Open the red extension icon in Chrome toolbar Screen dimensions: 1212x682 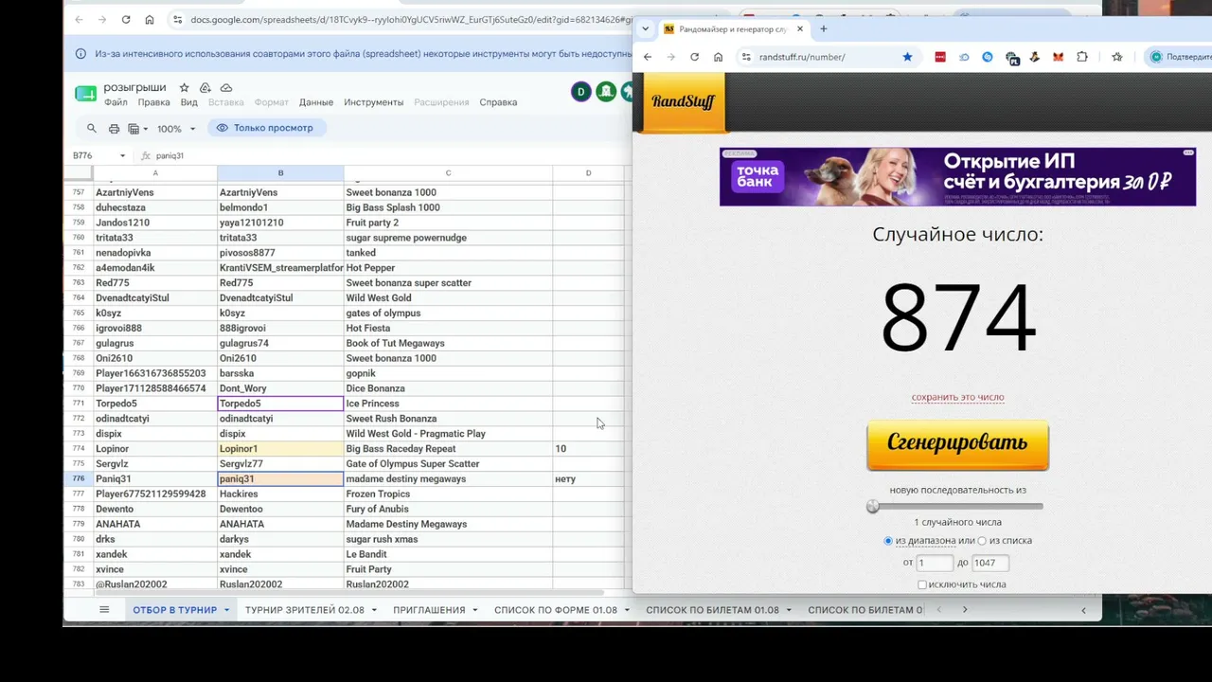[940, 57]
